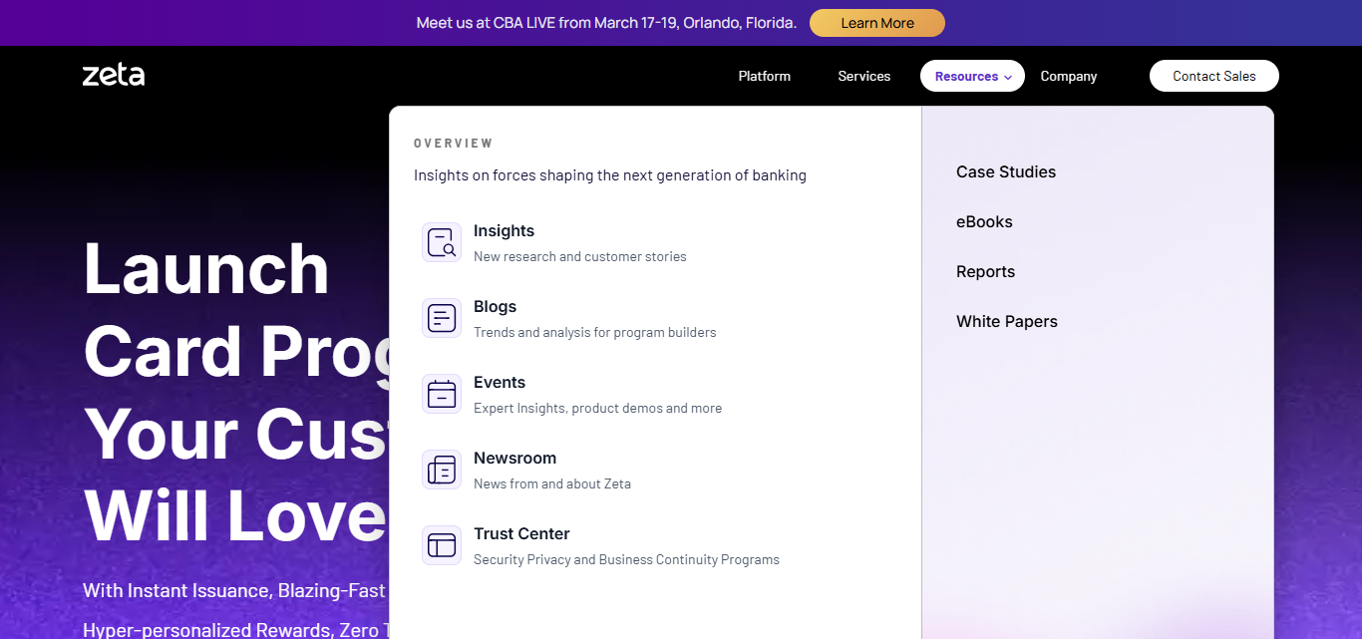Click the "Launch" hero heading word

(206, 268)
